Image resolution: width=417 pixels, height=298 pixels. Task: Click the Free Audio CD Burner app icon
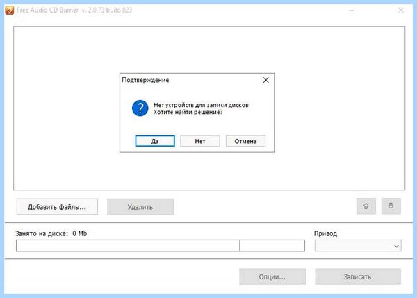[x=9, y=10]
